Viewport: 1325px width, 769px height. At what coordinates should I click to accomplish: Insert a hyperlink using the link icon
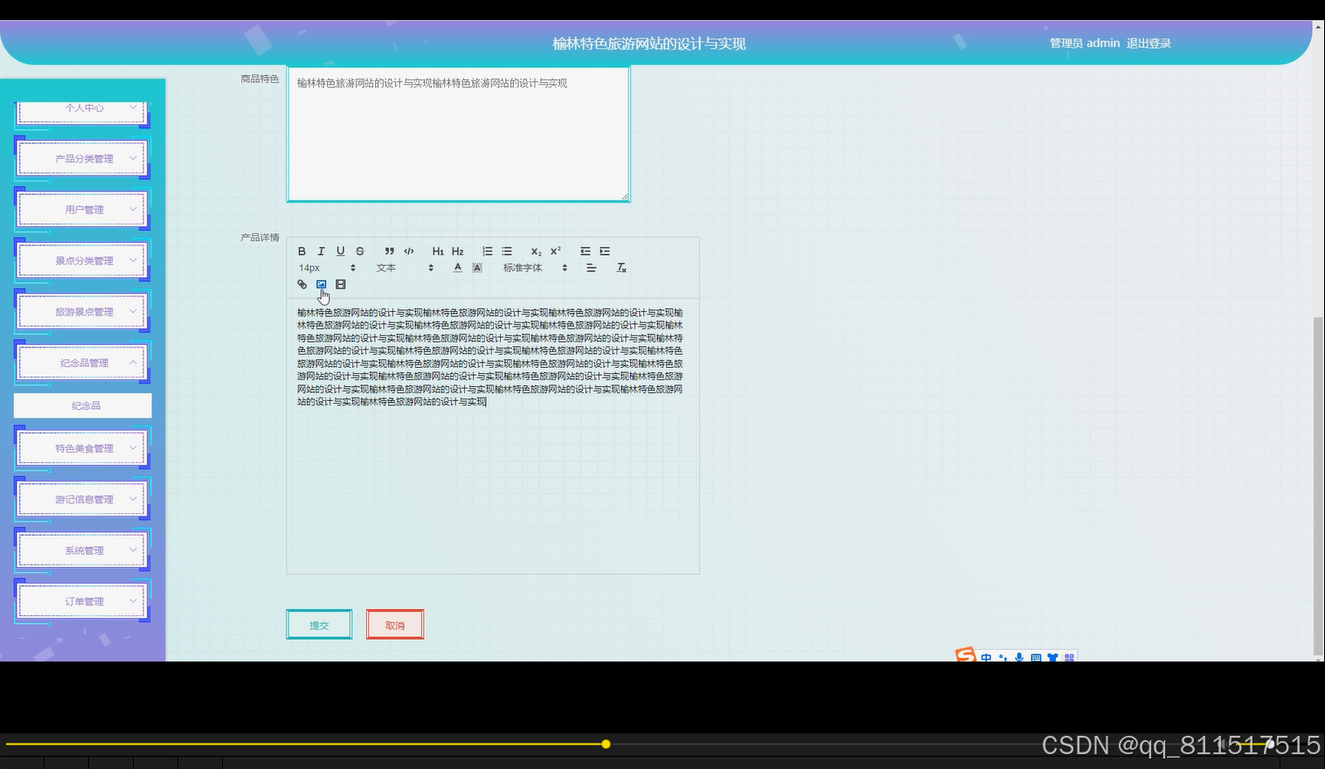pos(302,285)
